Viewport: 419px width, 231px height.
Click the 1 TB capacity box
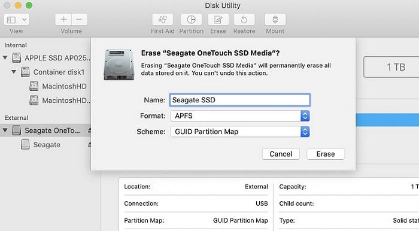point(391,67)
